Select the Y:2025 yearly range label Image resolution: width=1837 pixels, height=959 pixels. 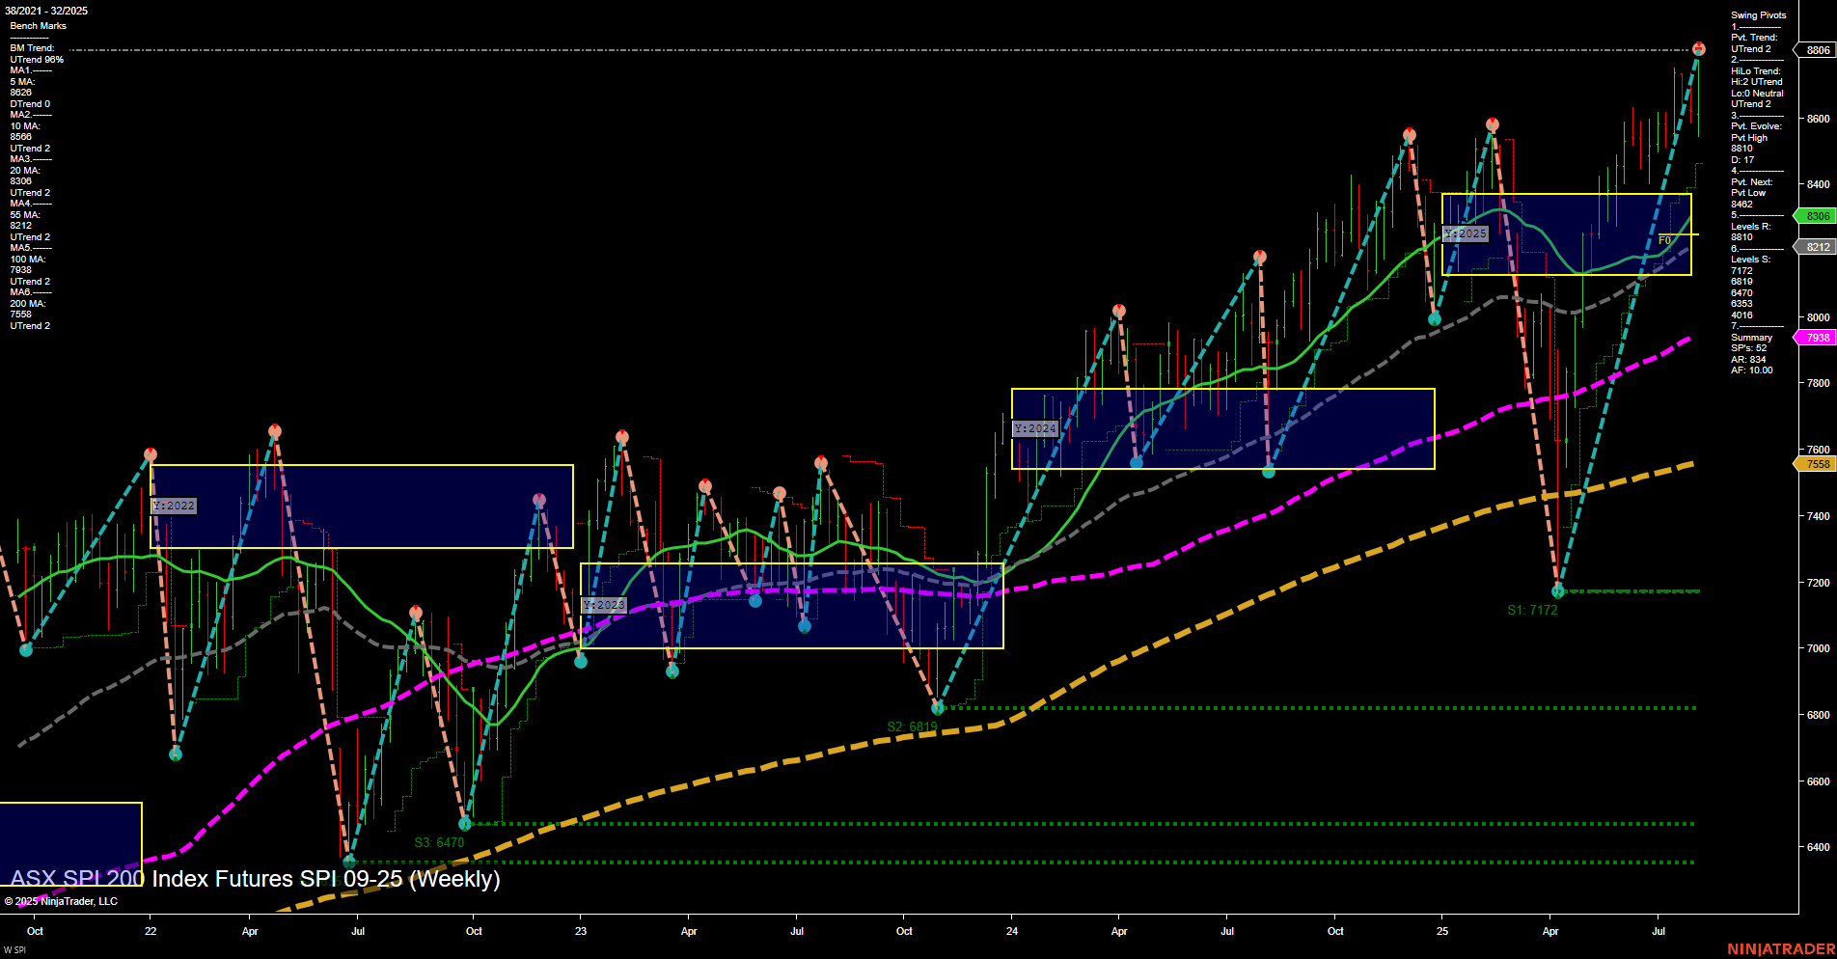(x=1467, y=233)
